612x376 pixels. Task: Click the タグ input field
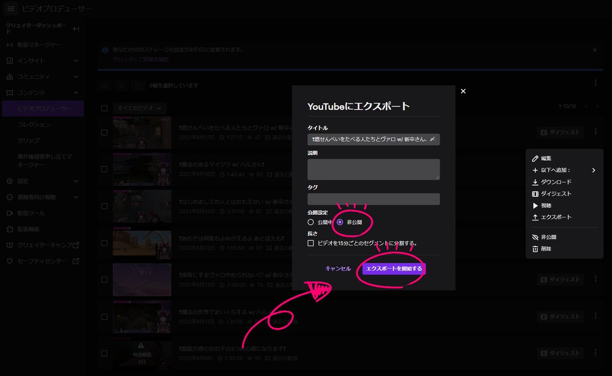373,199
